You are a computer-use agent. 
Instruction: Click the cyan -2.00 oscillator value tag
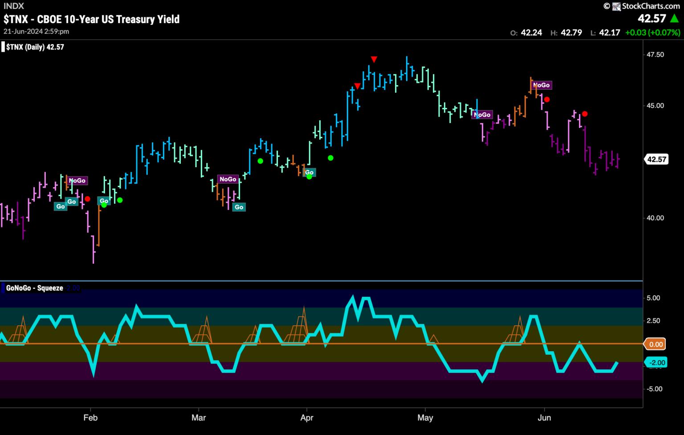tap(656, 363)
